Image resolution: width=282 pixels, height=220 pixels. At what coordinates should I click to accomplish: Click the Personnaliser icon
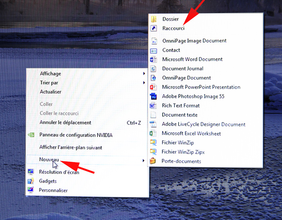pyautogui.click(x=31, y=190)
